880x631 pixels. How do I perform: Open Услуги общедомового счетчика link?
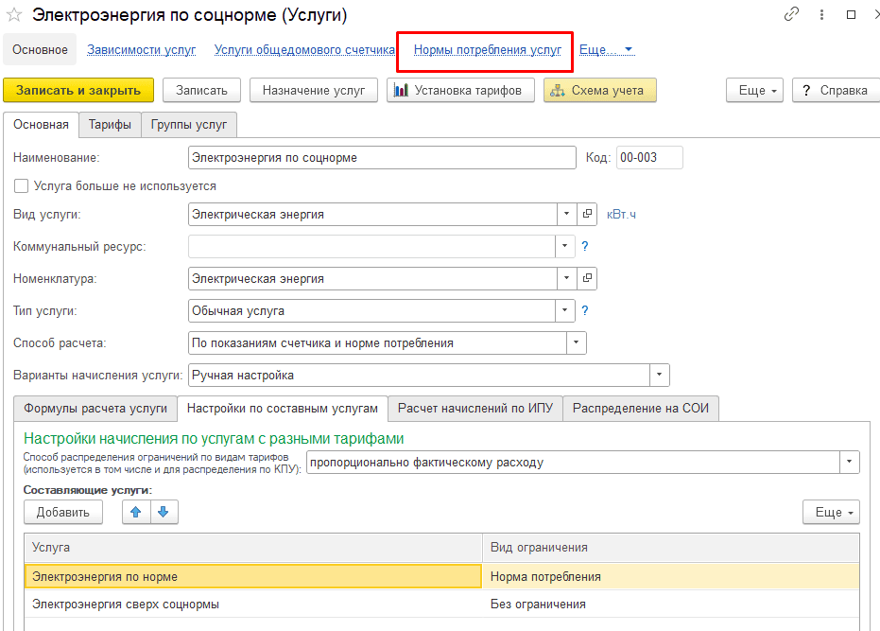(x=304, y=50)
